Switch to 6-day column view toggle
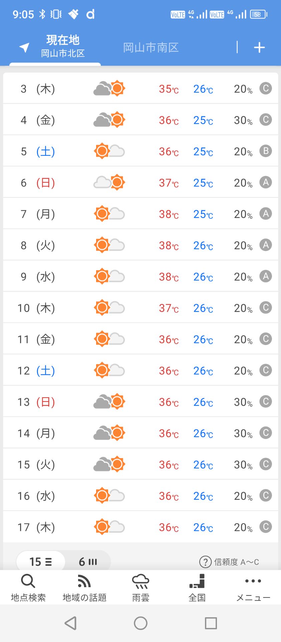This screenshot has width=281, height=642. [88, 561]
